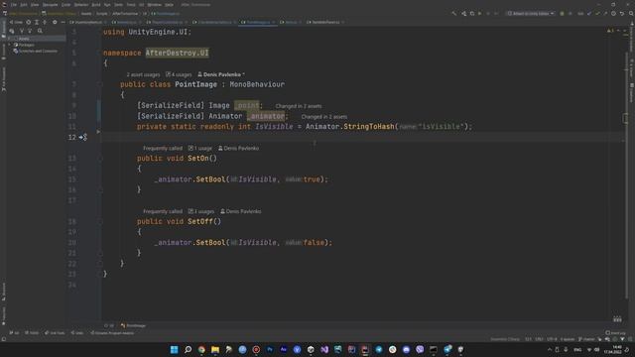Click '3 usages' code lens above SetOff
Image resolution: width=635 pixels, height=357 pixels.
pyautogui.click(x=201, y=211)
